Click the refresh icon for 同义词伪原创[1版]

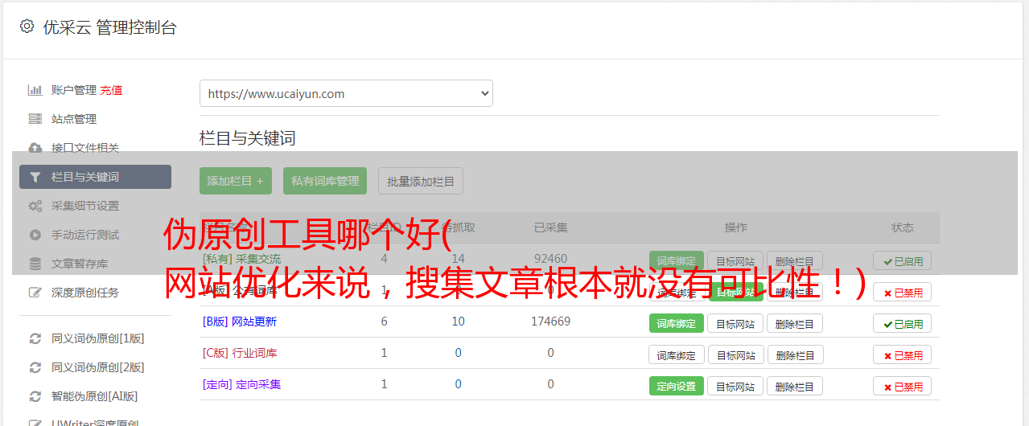coord(35,338)
